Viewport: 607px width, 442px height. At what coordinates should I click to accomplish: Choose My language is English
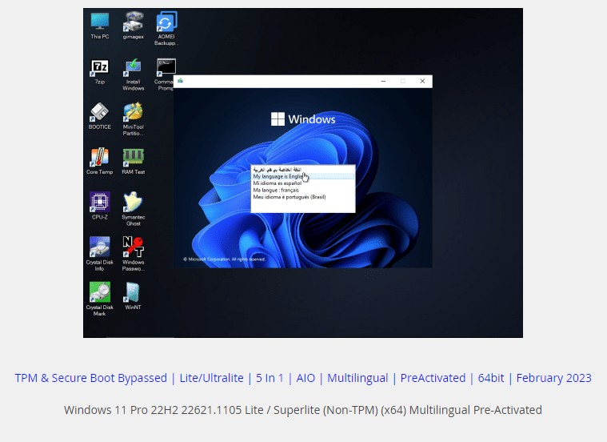pyautogui.click(x=303, y=176)
